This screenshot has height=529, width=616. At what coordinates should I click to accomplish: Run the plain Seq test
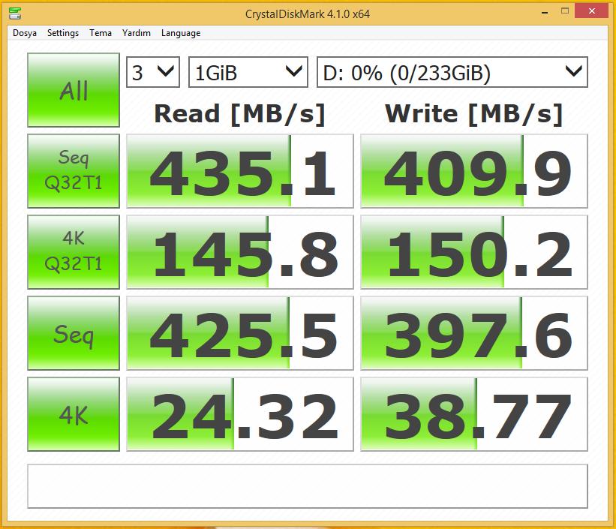pyautogui.click(x=74, y=333)
